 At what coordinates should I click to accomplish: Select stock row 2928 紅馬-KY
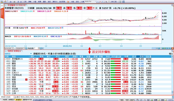click(88, 73)
